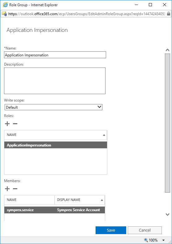The height and width of the screenshot is (244, 172).
Task: Save the role group changes
Action: click(x=111, y=230)
